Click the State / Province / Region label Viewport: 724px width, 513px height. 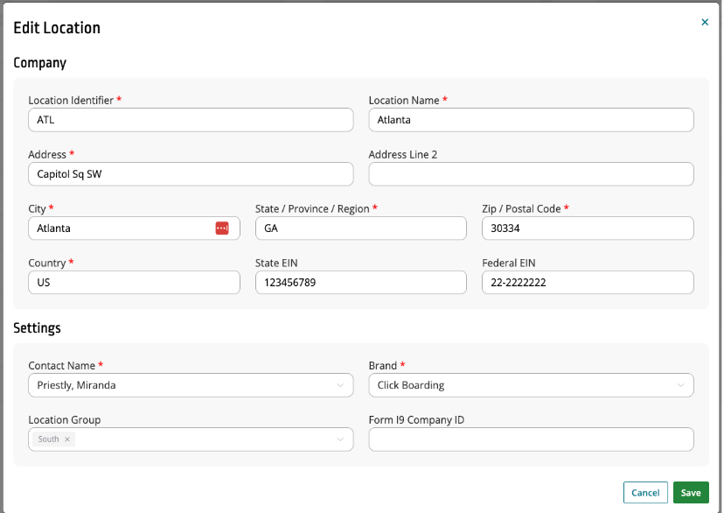312,209
